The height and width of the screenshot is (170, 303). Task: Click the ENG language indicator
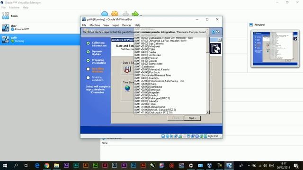pyautogui.click(x=271, y=166)
